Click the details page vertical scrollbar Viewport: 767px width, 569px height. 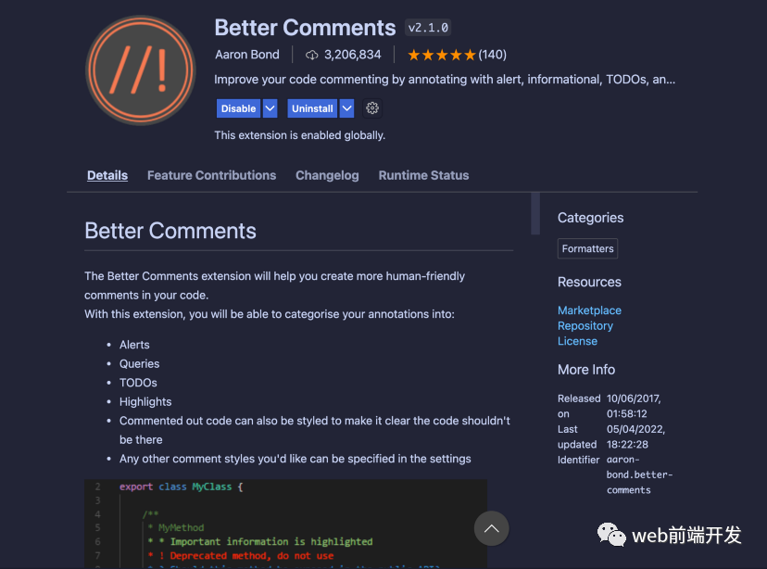[x=535, y=213]
